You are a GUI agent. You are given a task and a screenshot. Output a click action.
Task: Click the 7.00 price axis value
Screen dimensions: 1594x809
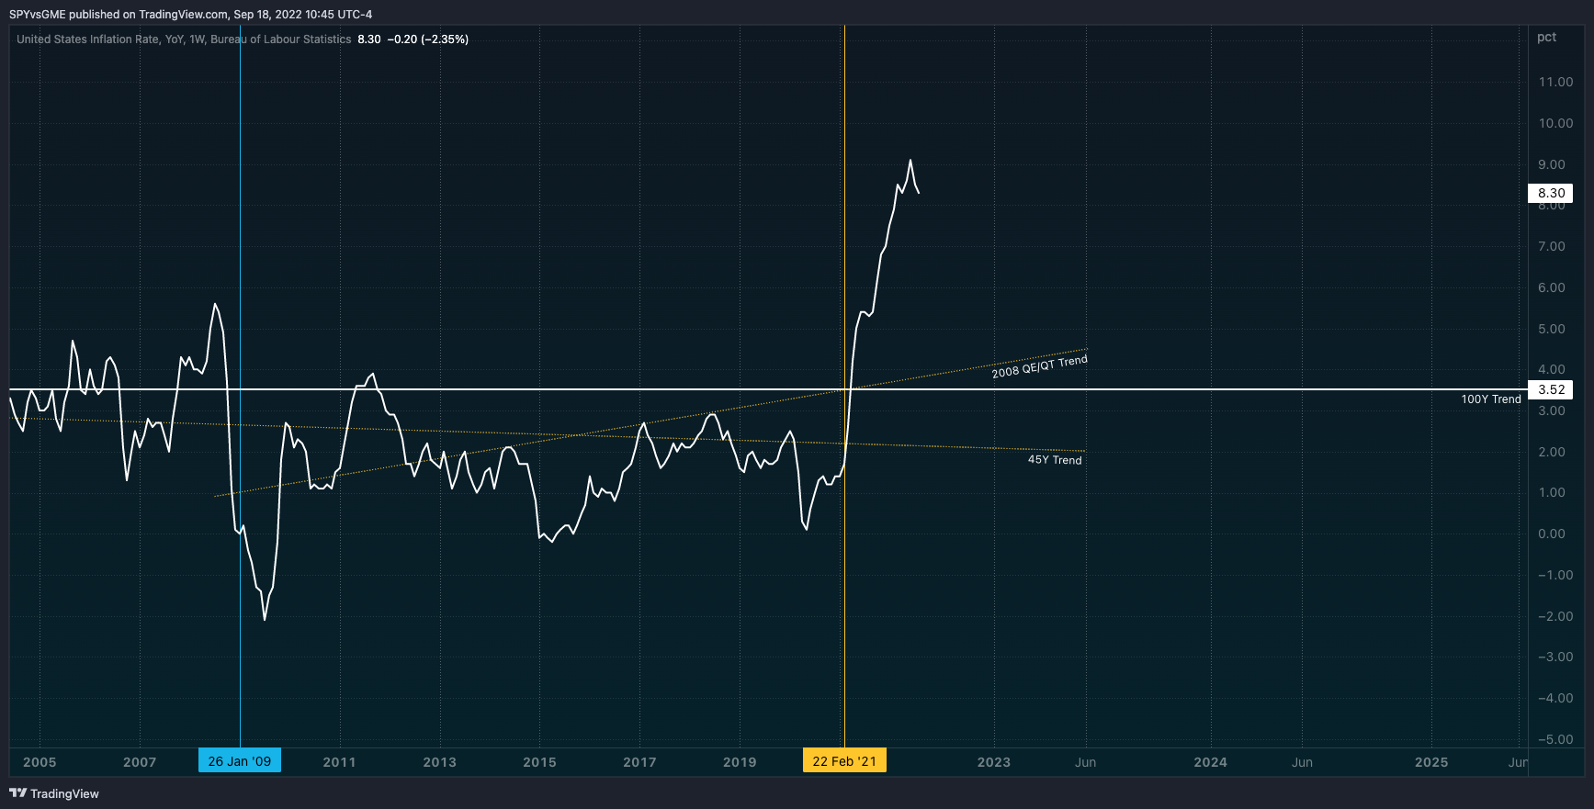(1552, 246)
